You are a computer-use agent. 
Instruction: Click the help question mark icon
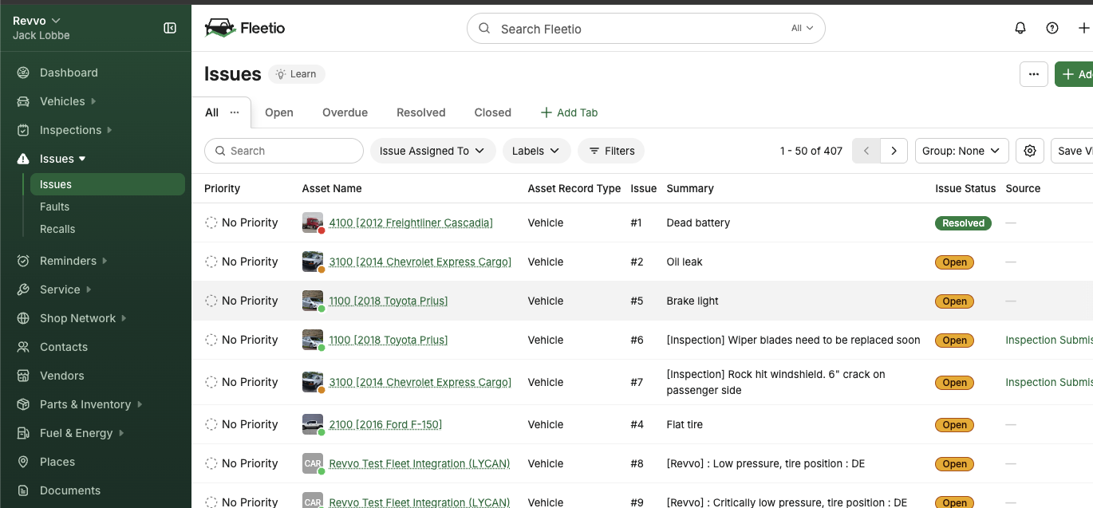coord(1052,28)
